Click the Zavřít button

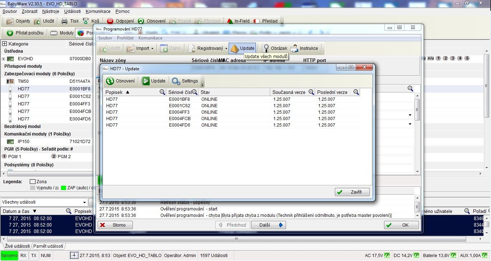click(x=352, y=192)
